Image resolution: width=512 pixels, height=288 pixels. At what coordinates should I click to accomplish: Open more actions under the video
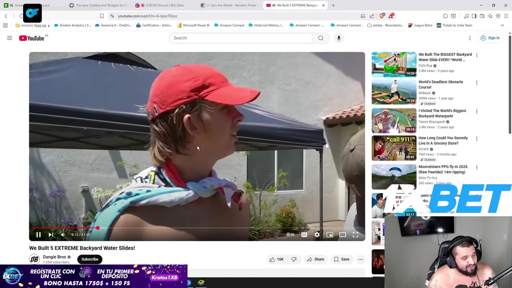pos(360,259)
